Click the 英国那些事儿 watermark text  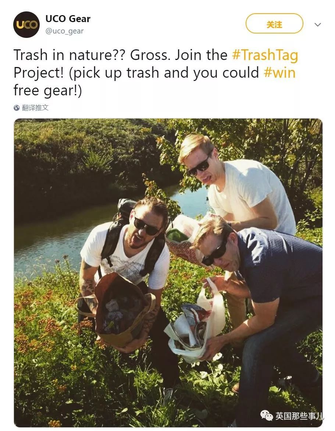[x=299, y=416]
